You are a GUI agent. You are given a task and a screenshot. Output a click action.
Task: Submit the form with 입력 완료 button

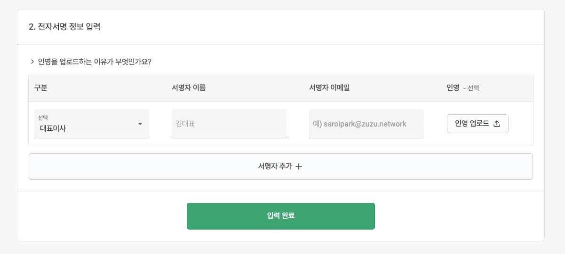281,216
